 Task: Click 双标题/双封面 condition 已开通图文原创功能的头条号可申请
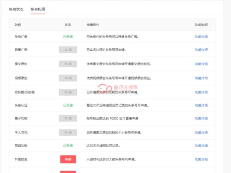[112, 92]
